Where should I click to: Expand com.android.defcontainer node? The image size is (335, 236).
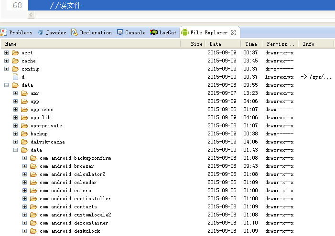(x=24, y=223)
